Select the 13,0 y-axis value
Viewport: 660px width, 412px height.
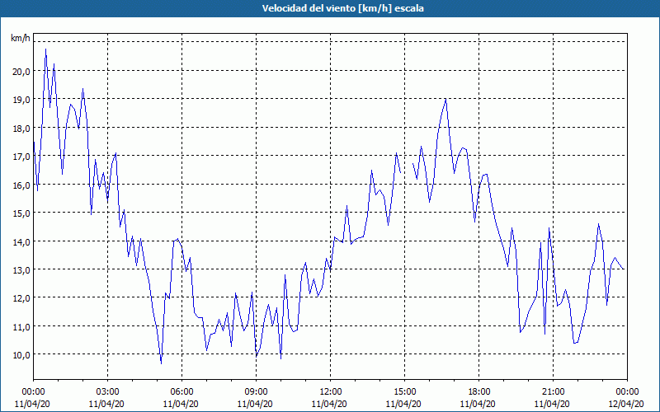(21, 270)
